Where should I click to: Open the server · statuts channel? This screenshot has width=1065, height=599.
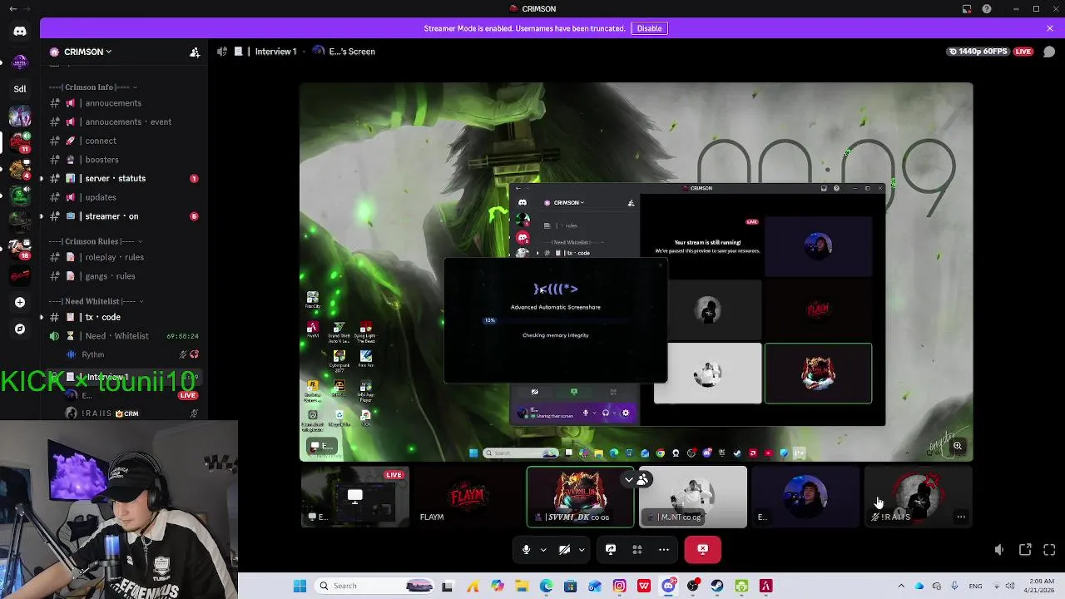pyautogui.click(x=123, y=178)
